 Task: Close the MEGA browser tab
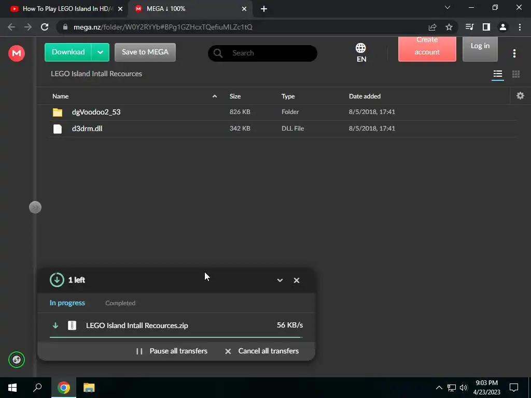[244, 9]
